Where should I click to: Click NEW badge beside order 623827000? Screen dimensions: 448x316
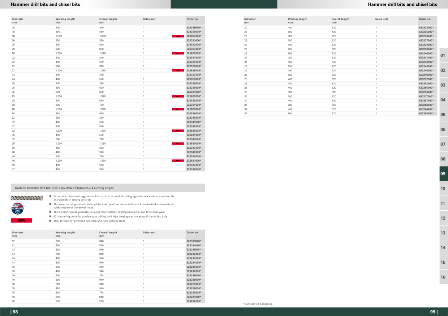[x=178, y=96]
